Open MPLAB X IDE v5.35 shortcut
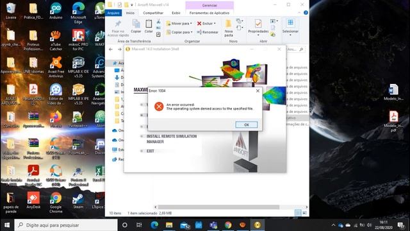Screen dimensions: 410x231 78,67
